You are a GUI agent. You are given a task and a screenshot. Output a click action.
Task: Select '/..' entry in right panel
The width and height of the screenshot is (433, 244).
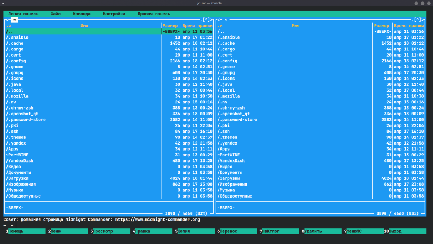point(321,31)
